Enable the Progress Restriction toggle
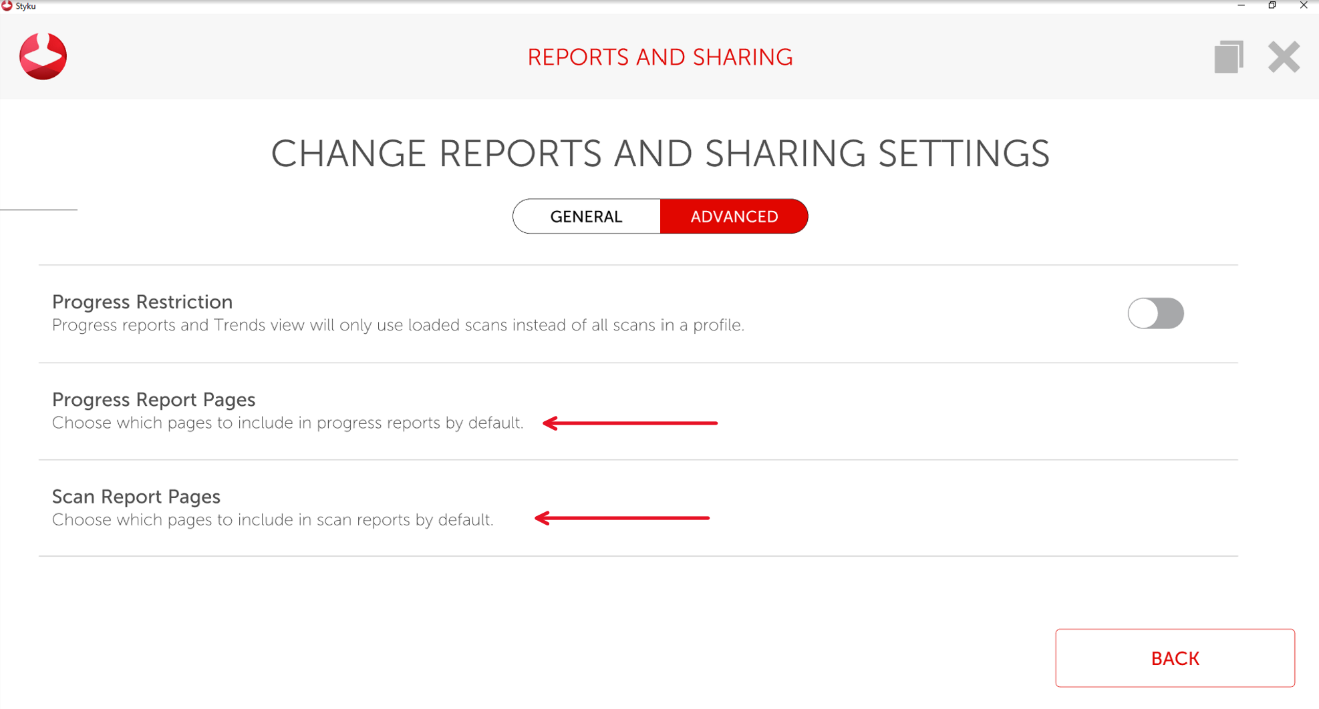Viewport: 1319px width, 709px height. (1155, 313)
